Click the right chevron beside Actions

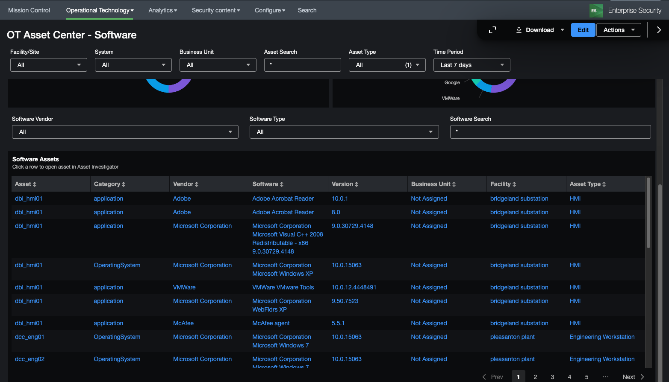pyautogui.click(x=658, y=30)
